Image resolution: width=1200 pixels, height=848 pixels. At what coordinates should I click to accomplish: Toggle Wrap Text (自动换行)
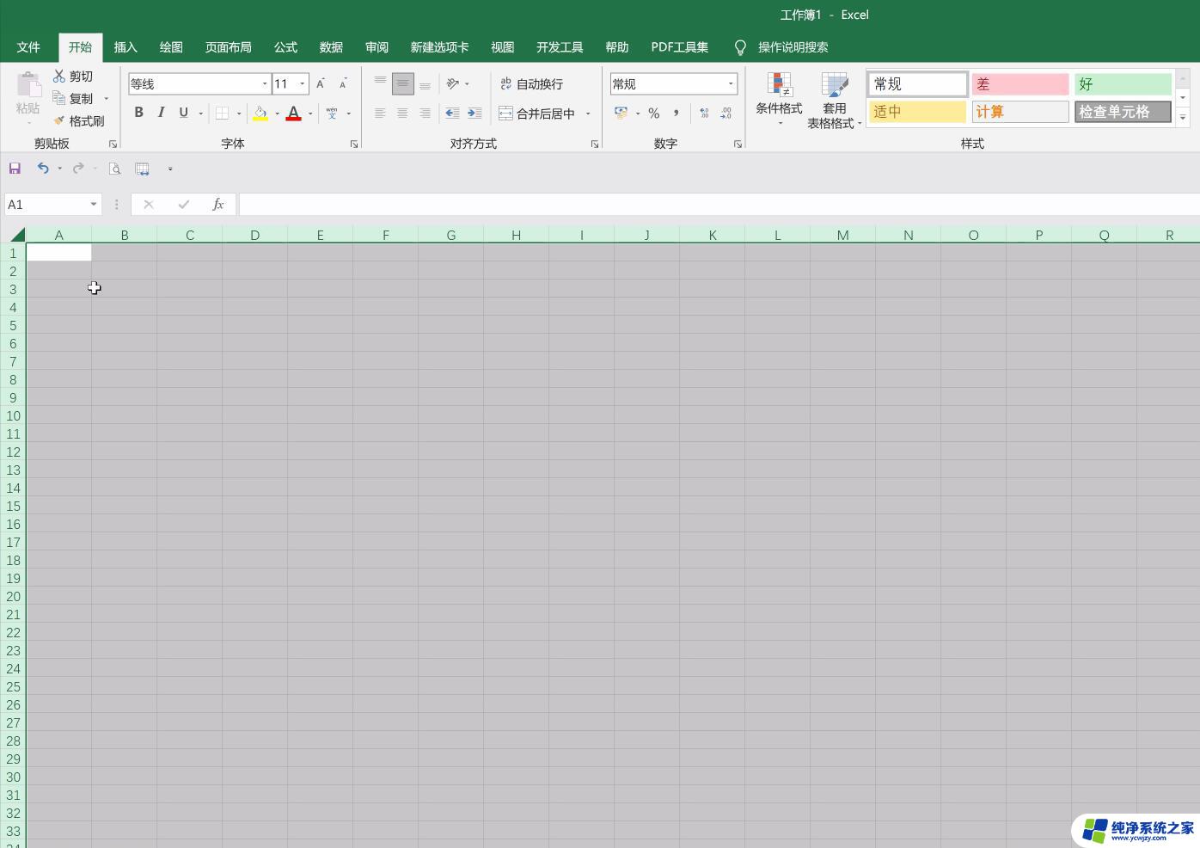pos(532,83)
